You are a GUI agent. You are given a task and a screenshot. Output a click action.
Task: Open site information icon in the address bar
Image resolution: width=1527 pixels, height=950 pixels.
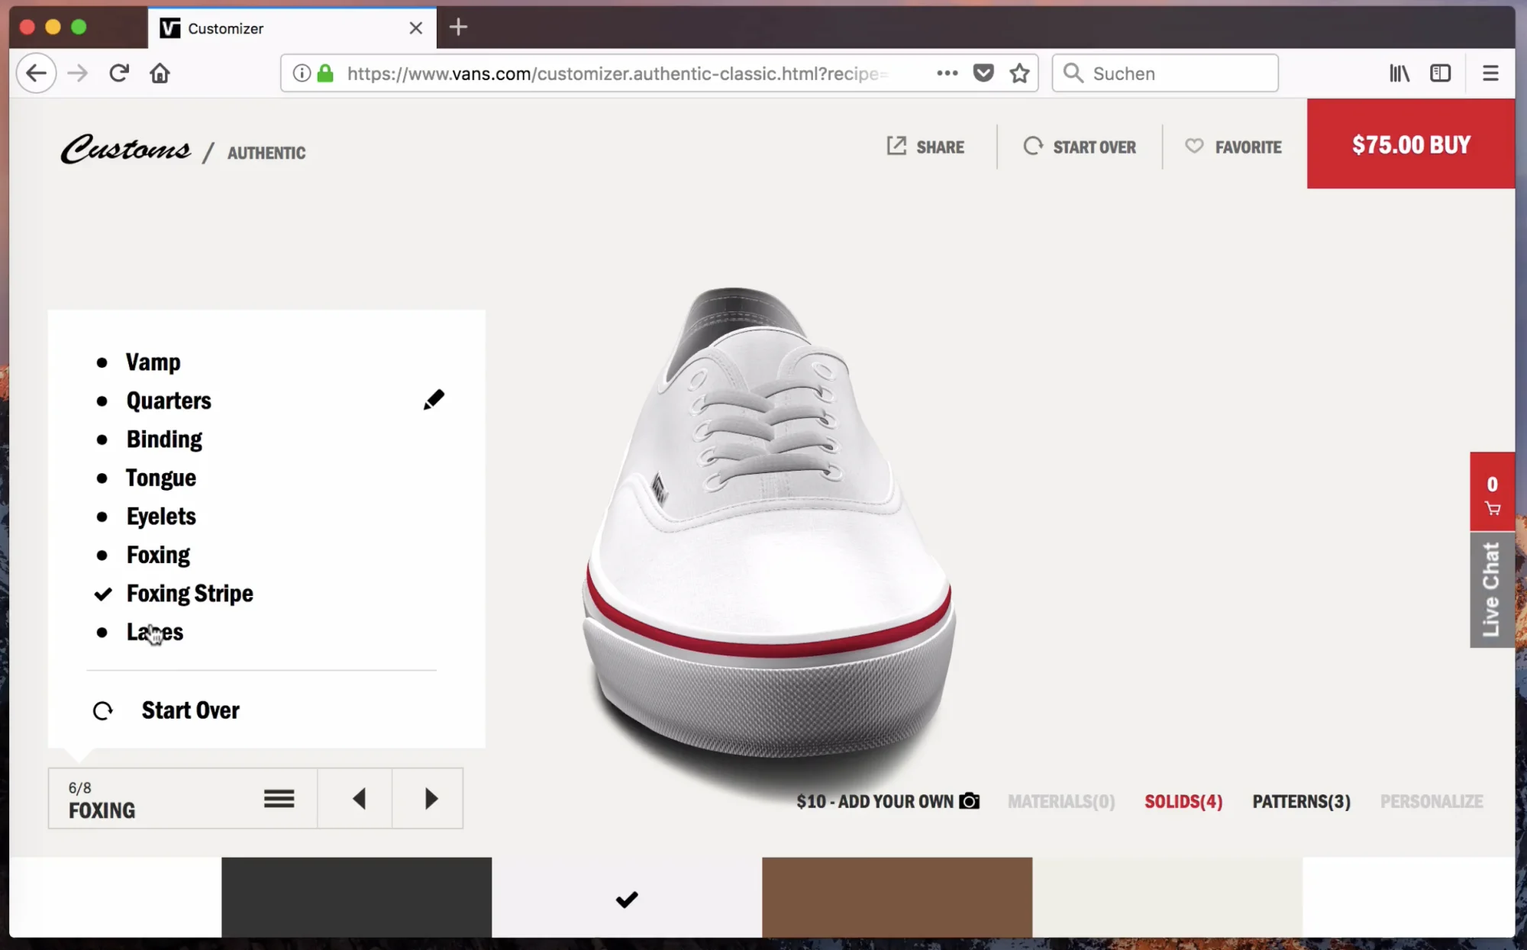[x=302, y=73]
